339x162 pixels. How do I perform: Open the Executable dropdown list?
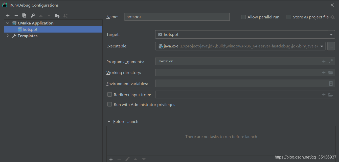322,46
